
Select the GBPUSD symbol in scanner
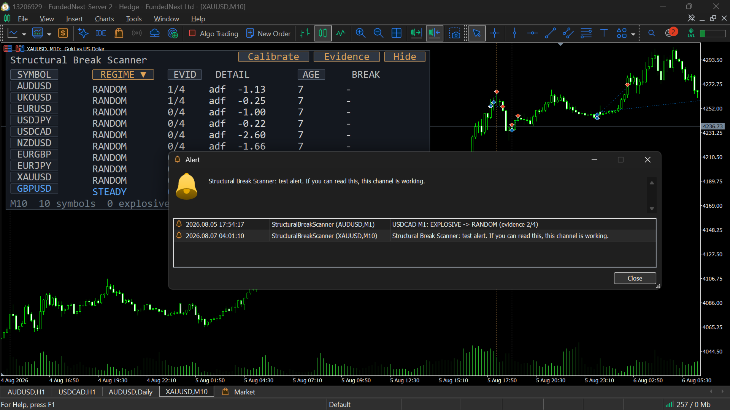[x=34, y=189]
